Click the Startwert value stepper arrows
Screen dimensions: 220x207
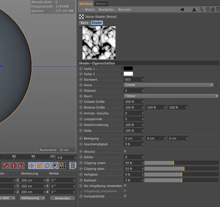pyautogui.click(x=143, y=79)
